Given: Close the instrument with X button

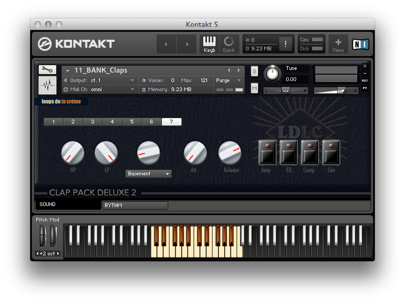Looking at the screenshot, I should tap(365, 66).
